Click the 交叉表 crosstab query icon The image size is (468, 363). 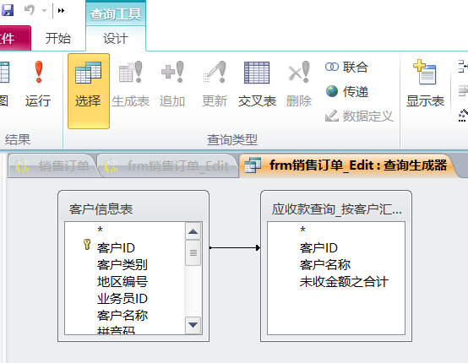pyautogui.click(x=257, y=73)
